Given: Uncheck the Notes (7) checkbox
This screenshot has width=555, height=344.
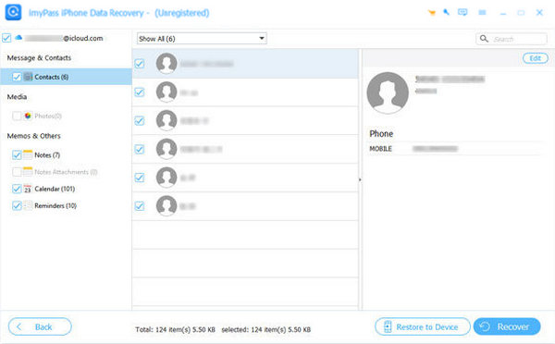Looking at the screenshot, I should pyautogui.click(x=17, y=154).
